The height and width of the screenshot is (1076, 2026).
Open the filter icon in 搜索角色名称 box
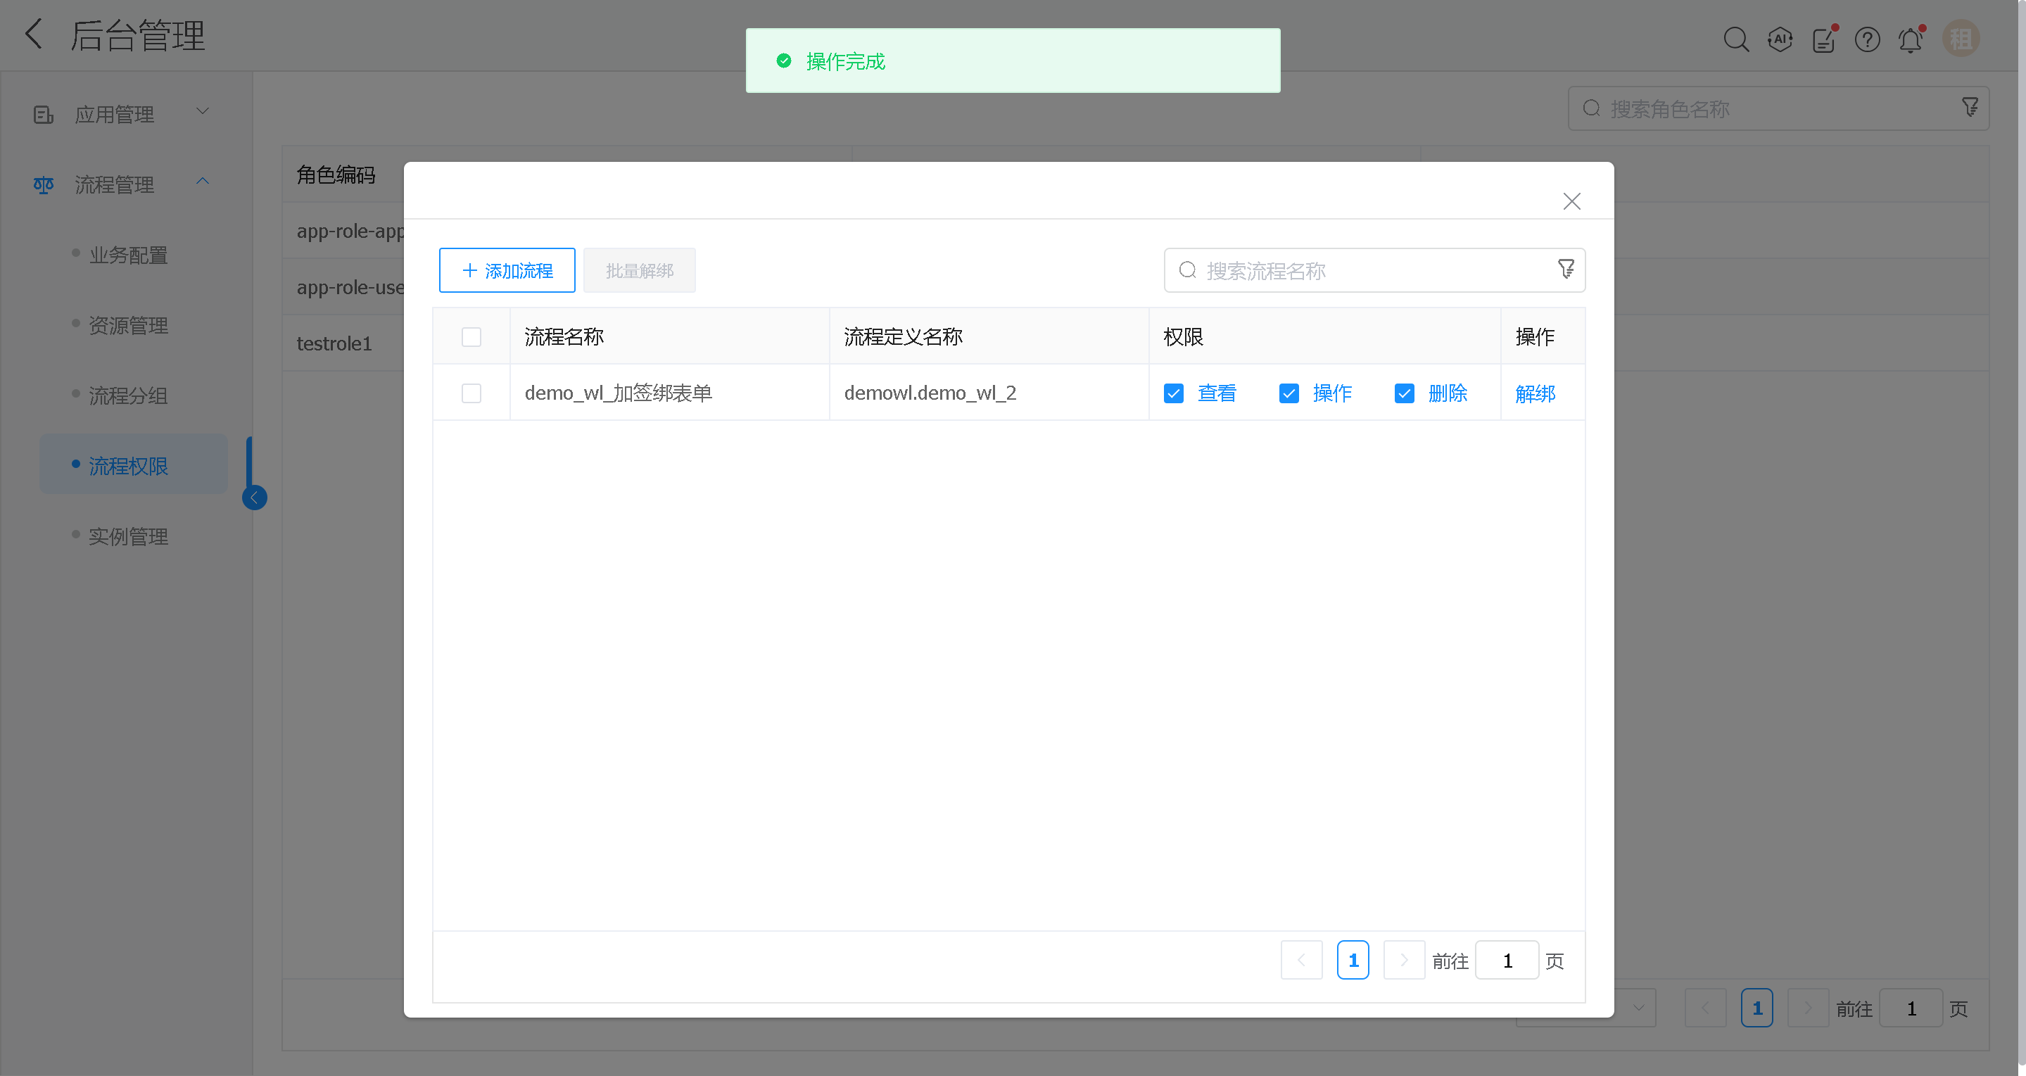(1970, 107)
